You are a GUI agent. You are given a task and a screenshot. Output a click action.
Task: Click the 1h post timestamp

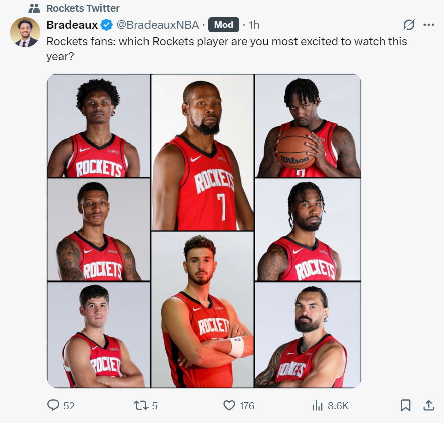click(x=254, y=24)
